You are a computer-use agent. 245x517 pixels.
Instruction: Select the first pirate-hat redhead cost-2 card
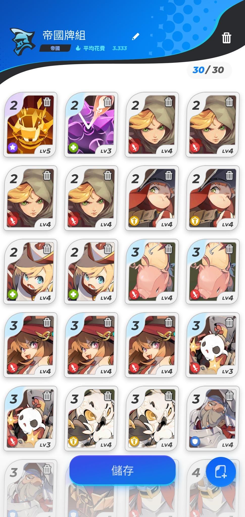point(152,198)
